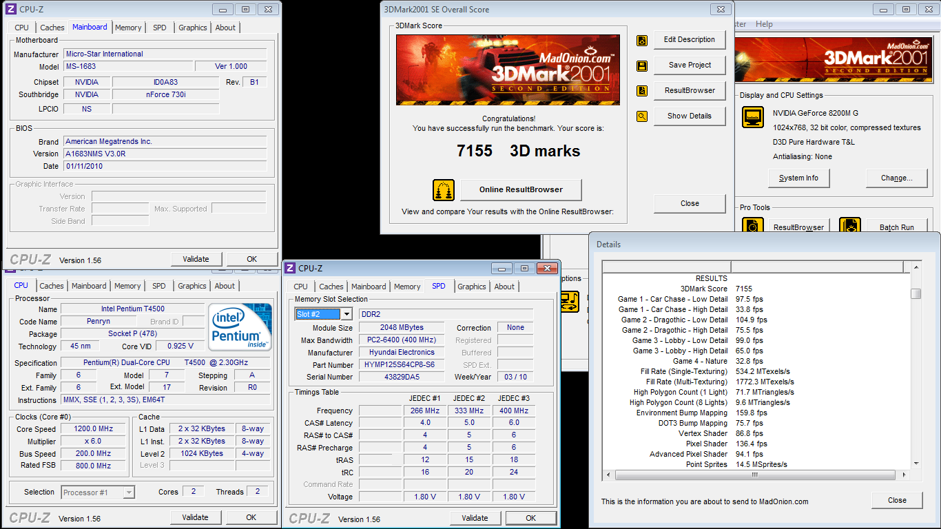This screenshot has height=529, width=941.
Task: Click the 'PC2-6400 (400 MHz)' max bandwidth field
Action: point(401,340)
